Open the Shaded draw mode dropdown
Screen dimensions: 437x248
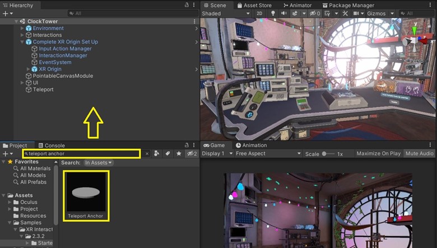pyautogui.click(x=225, y=13)
